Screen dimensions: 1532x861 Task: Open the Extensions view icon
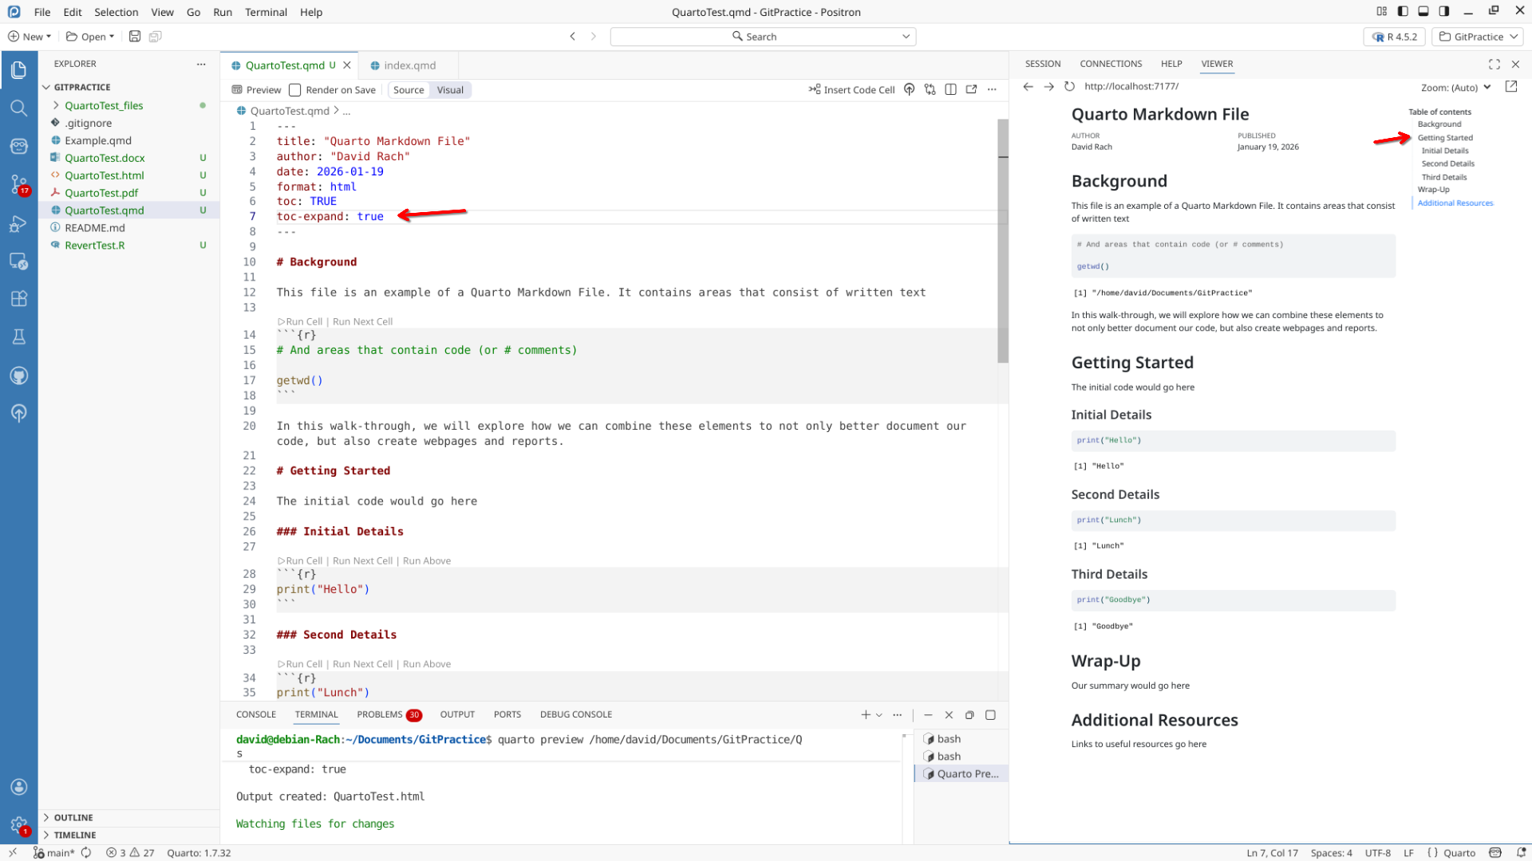[x=18, y=299]
